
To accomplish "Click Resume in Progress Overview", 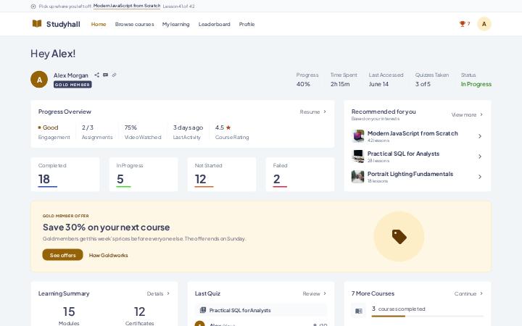I will [313, 112].
